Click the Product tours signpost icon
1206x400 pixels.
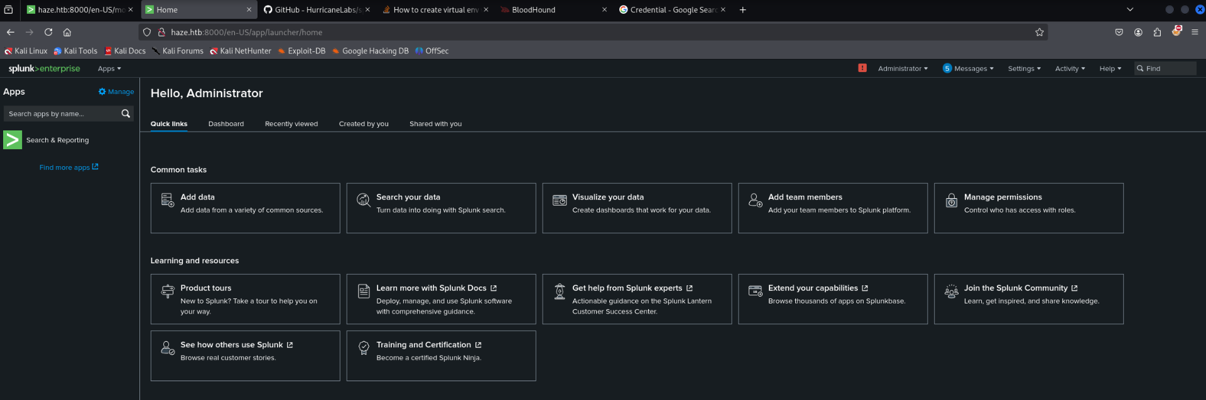(168, 291)
